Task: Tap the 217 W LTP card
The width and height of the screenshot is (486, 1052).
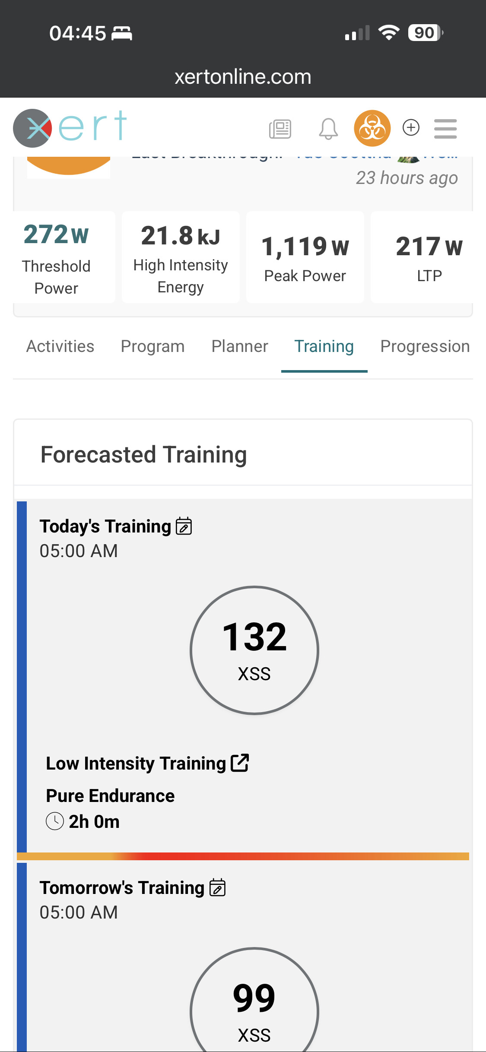Action: click(x=429, y=257)
